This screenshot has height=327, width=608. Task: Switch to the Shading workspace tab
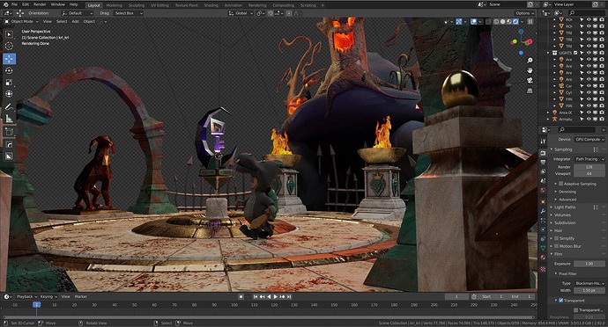click(211, 5)
